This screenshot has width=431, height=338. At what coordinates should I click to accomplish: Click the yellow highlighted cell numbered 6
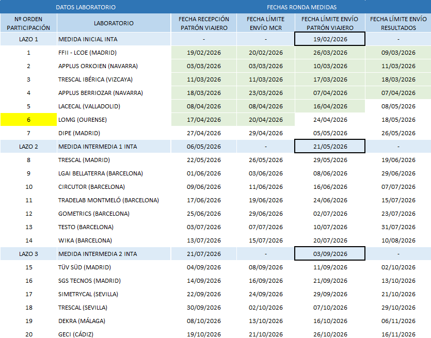(28, 120)
